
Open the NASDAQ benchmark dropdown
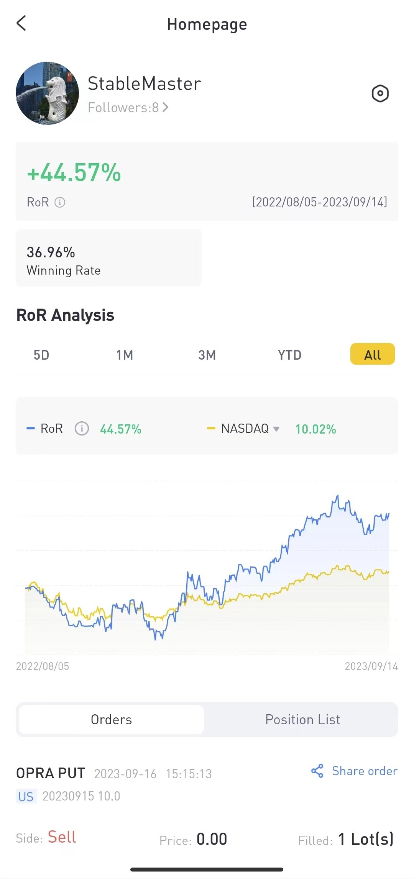[x=276, y=429]
